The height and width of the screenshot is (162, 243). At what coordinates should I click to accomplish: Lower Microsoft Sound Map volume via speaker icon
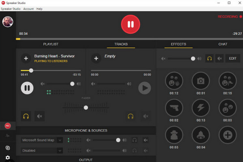[x=88, y=140]
